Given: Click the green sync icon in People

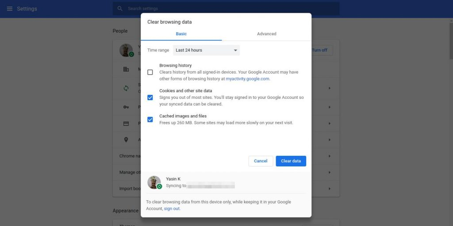Looking at the screenshot, I should (126, 88).
